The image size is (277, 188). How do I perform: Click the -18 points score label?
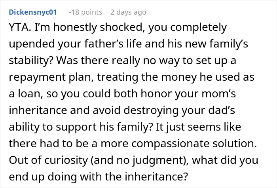pyautogui.click(x=86, y=12)
